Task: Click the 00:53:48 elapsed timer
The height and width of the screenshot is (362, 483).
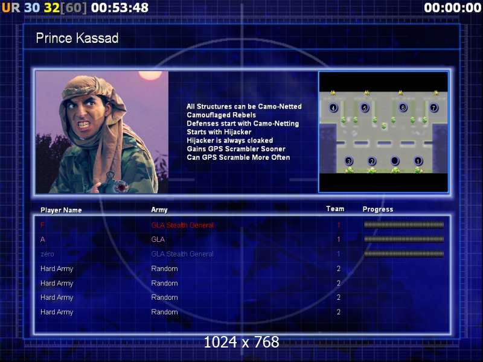Action: [120, 8]
